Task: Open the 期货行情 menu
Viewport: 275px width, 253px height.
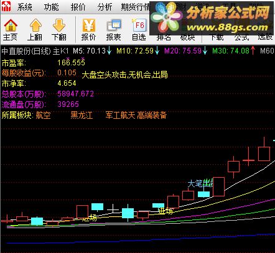Action: [x=136, y=7]
